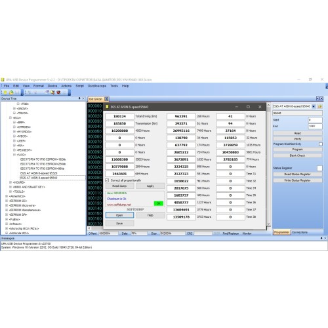
Task: Click the Blank Check button
Action: 297,155
